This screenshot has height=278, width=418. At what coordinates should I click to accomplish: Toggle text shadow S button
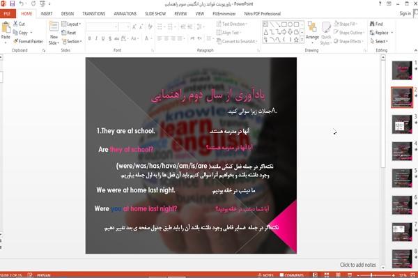[x=110, y=38]
